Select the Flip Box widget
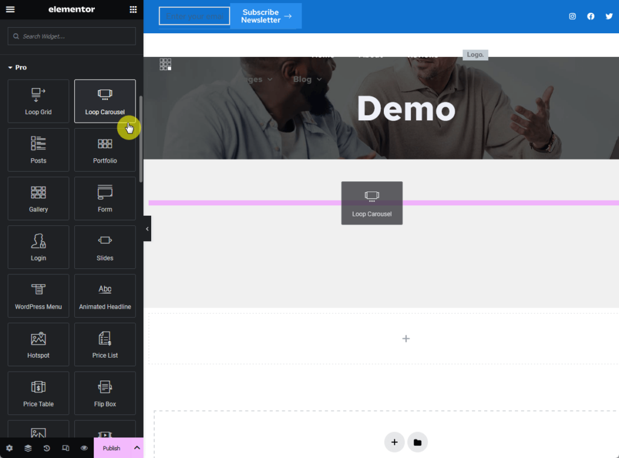The width and height of the screenshot is (619, 458). (x=105, y=393)
